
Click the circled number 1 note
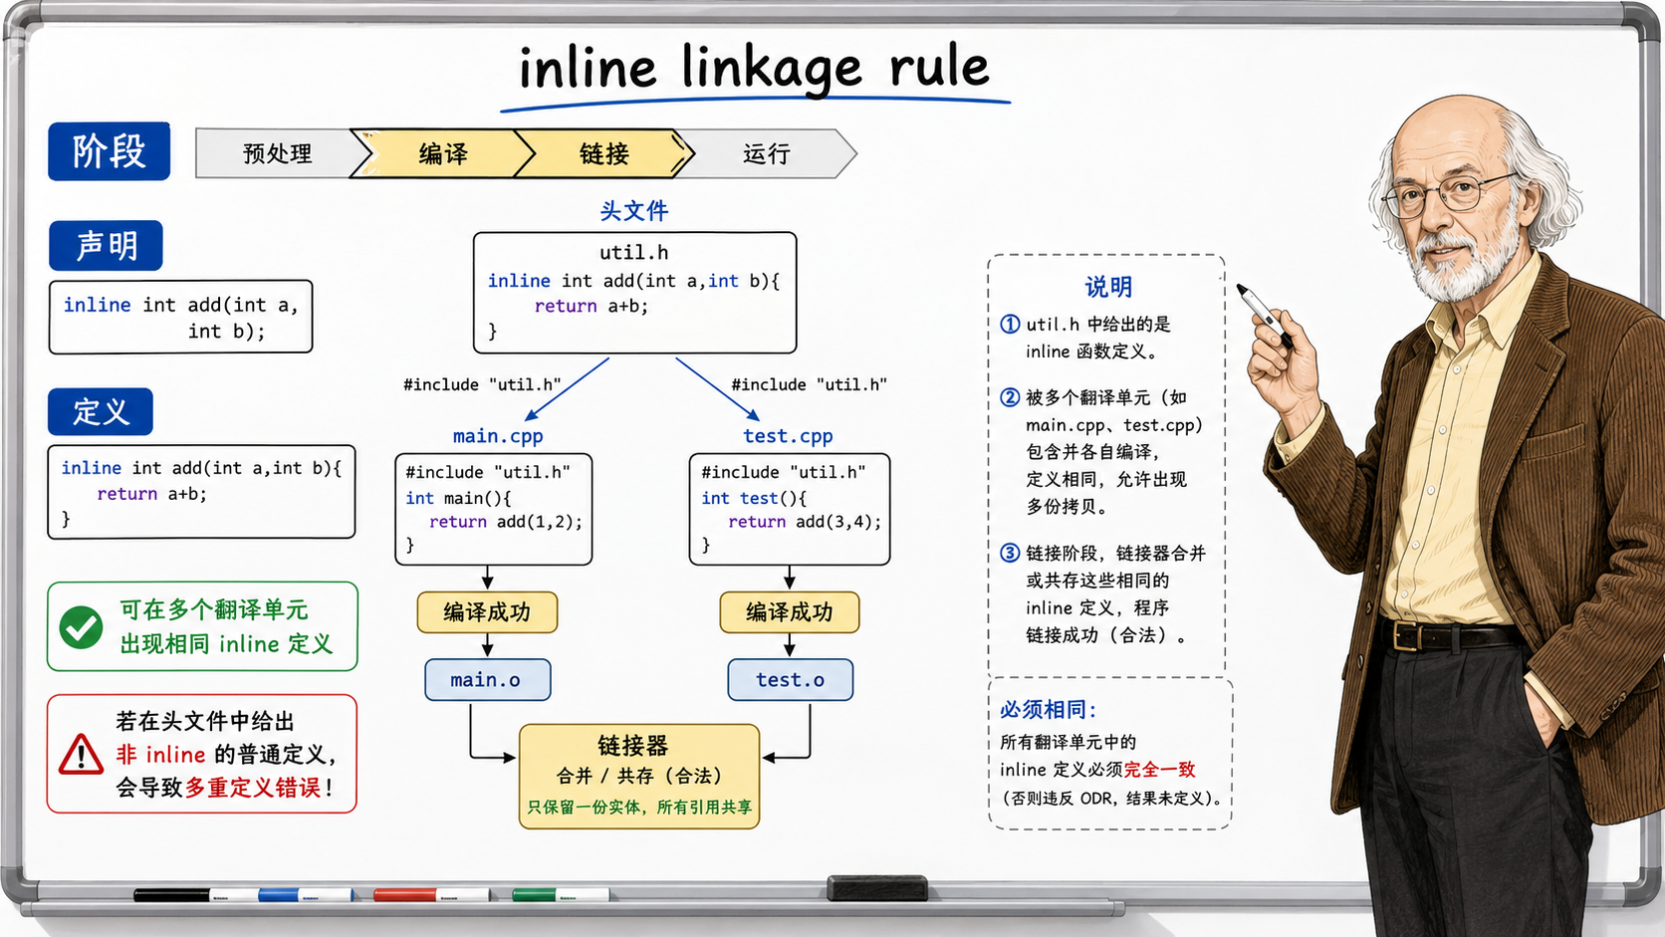(1010, 324)
